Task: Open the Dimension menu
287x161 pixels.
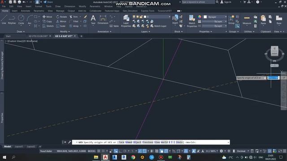Action: (70, 6)
